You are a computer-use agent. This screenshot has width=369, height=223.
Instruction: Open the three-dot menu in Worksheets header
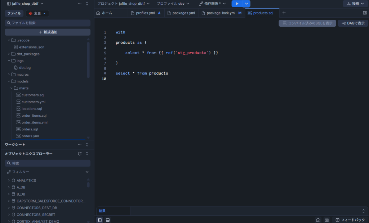coord(80,144)
